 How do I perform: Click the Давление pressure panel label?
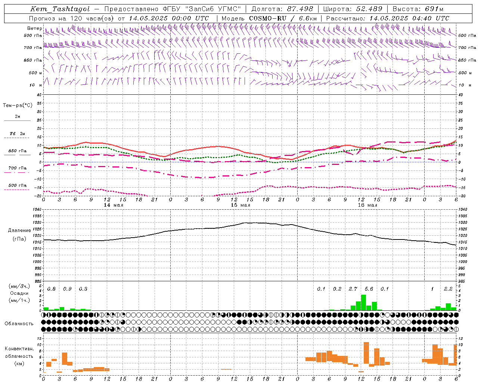click(19, 231)
